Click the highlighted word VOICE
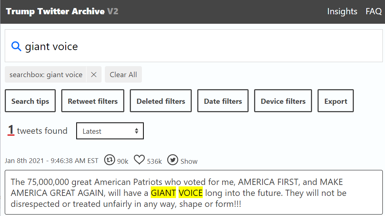This screenshot has height=216, width=385. [191, 193]
